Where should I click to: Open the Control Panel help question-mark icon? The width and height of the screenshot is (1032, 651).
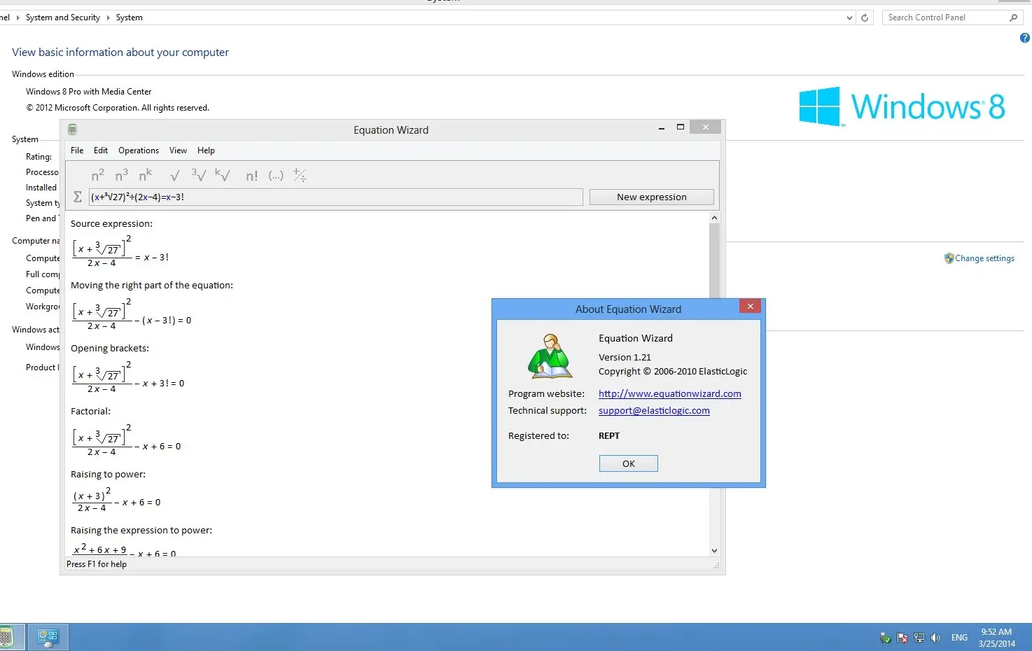click(x=1024, y=38)
